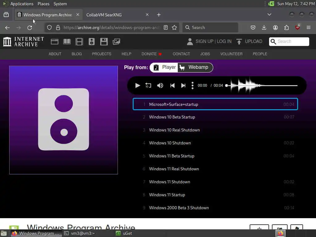Click the speaker album art thumbnail
Image resolution: width=316 pixels, height=237 pixels.
[x=64, y=120]
